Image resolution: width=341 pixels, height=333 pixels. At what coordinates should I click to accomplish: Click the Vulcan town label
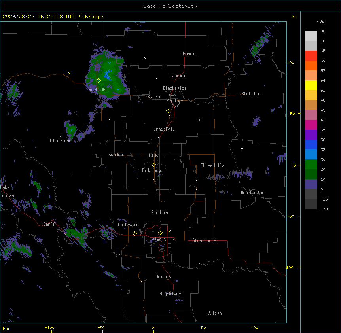pos(215,313)
